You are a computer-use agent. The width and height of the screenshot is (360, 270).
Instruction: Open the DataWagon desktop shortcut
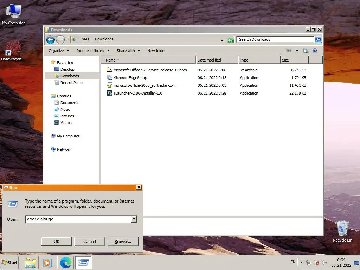(x=13, y=51)
